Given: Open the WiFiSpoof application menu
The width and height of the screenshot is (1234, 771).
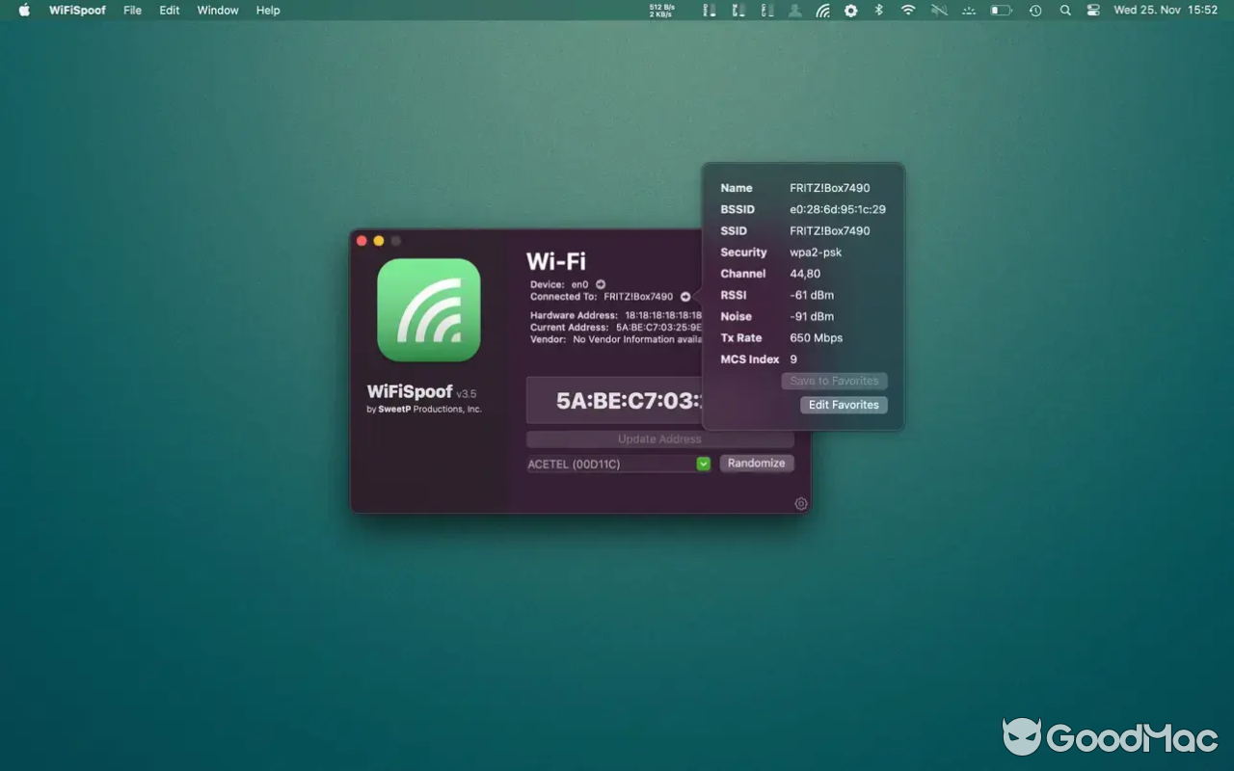Looking at the screenshot, I should click(x=77, y=11).
